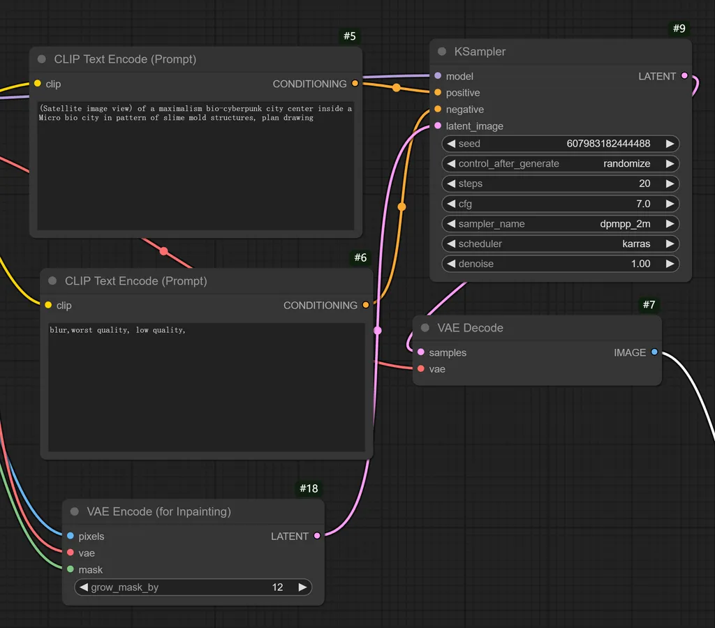Toggle collapse dot on CLIP Text Encode node #5
Image resolution: width=715 pixels, height=628 pixels.
click(x=41, y=59)
